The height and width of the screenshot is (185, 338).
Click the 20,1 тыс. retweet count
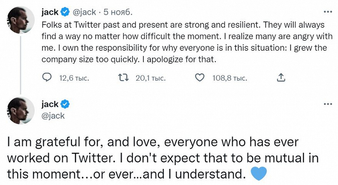pos(150,78)
